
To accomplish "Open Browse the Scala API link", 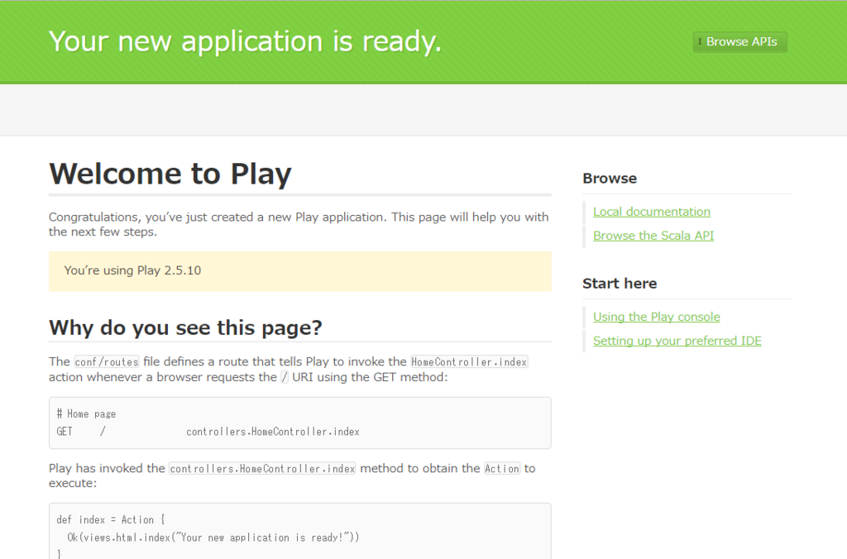I will click(653, 236).
